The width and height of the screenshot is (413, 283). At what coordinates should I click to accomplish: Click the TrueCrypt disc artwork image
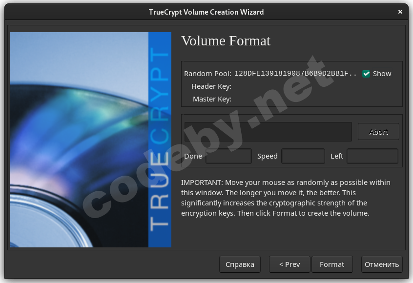(x=91, y=140)
